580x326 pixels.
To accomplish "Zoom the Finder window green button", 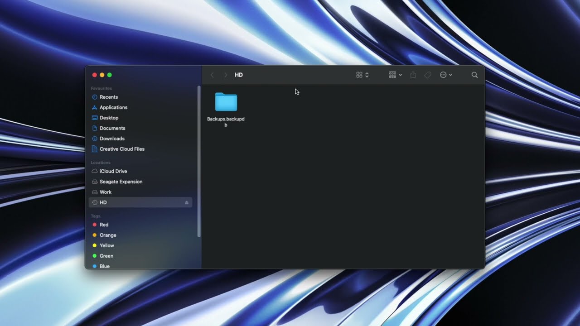I will [x=109, y=75].
